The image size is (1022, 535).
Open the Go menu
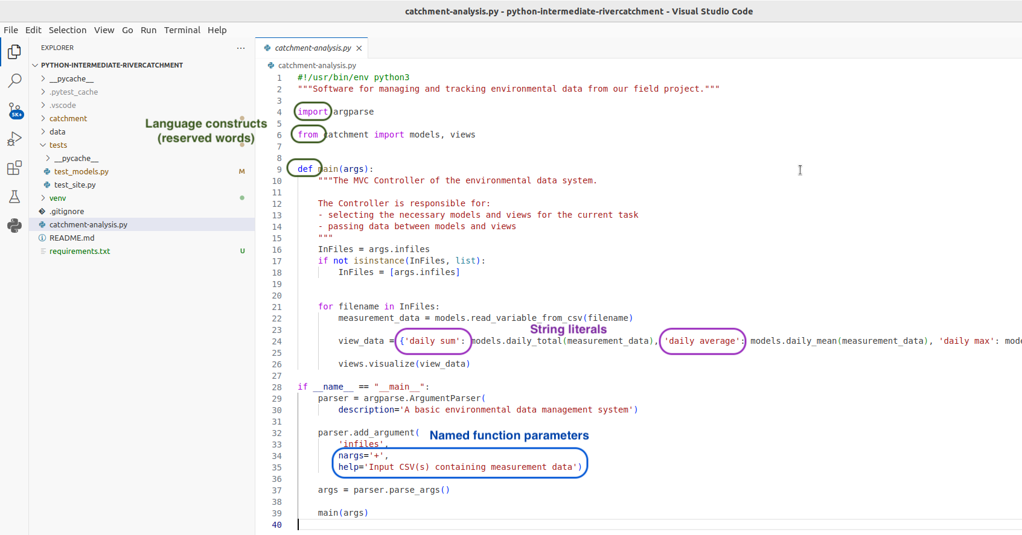(x=127, y=30)
